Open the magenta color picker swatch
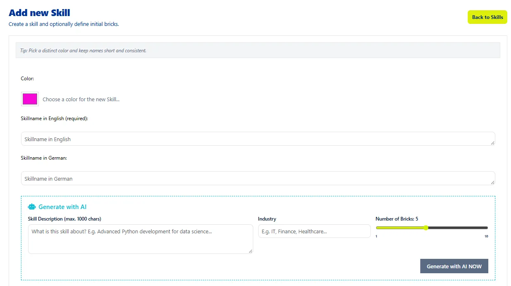Screen dimensions: 511x286 pyautogui.click(x=30, y=99)
